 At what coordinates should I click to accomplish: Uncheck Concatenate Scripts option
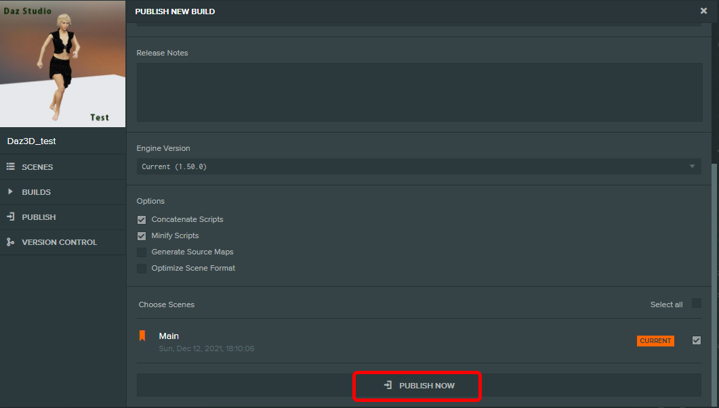tap(142, 220)
